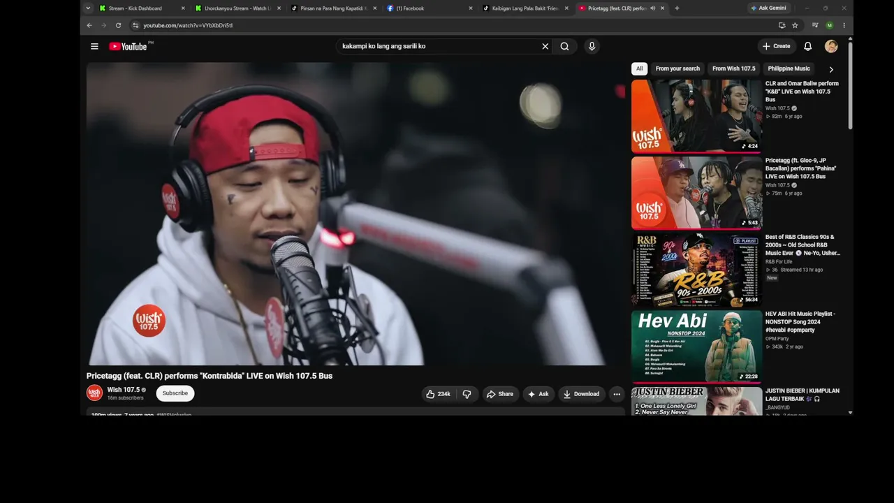Download the video
The image size is (894, 503).
[581, 394]
